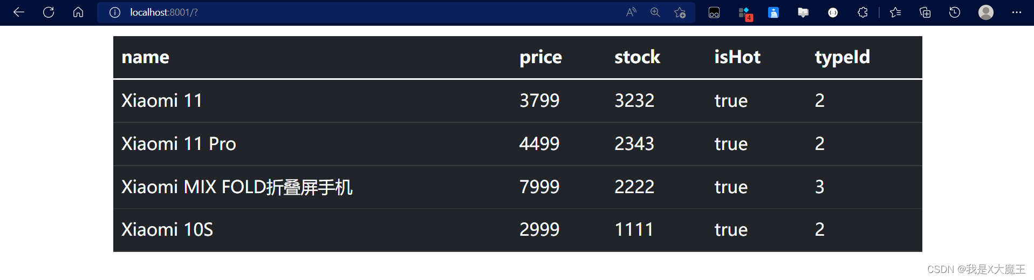Screen dimensions: 1034x280
Task: Open the browser home page
Action: 78,12
